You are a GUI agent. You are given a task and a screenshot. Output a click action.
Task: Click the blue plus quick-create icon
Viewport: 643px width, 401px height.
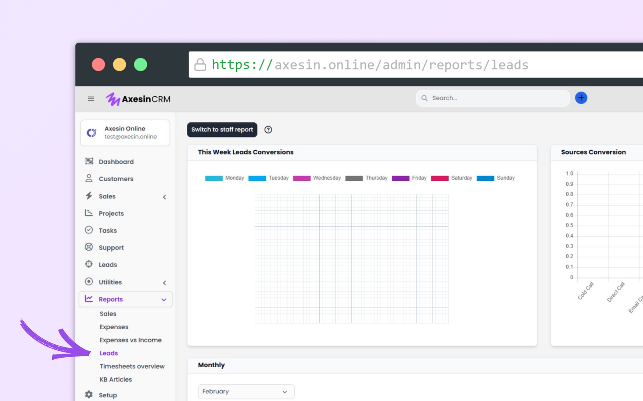[581, 98]
